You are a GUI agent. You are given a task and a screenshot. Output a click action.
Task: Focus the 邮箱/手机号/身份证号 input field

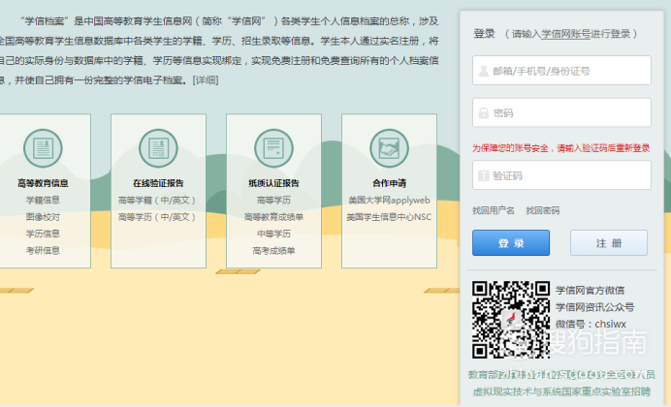click(x=561, y=71)
